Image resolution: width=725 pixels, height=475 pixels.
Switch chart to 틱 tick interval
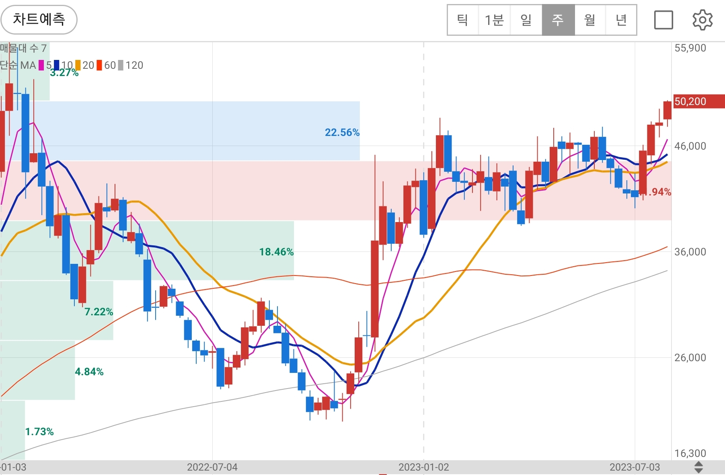(x=463, y=20)
